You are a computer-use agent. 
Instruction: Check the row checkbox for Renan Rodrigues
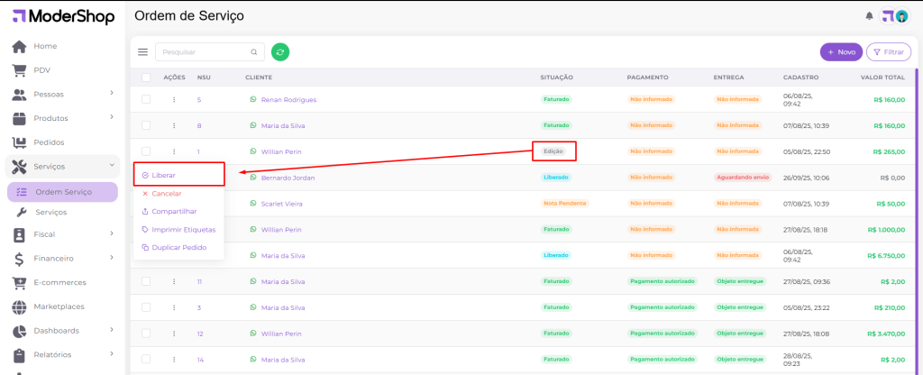tap(146, 100)
